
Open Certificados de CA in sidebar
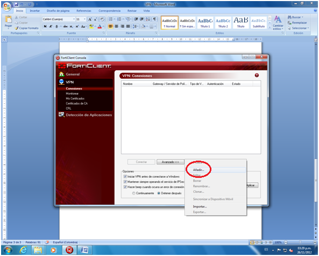point(77,103)
